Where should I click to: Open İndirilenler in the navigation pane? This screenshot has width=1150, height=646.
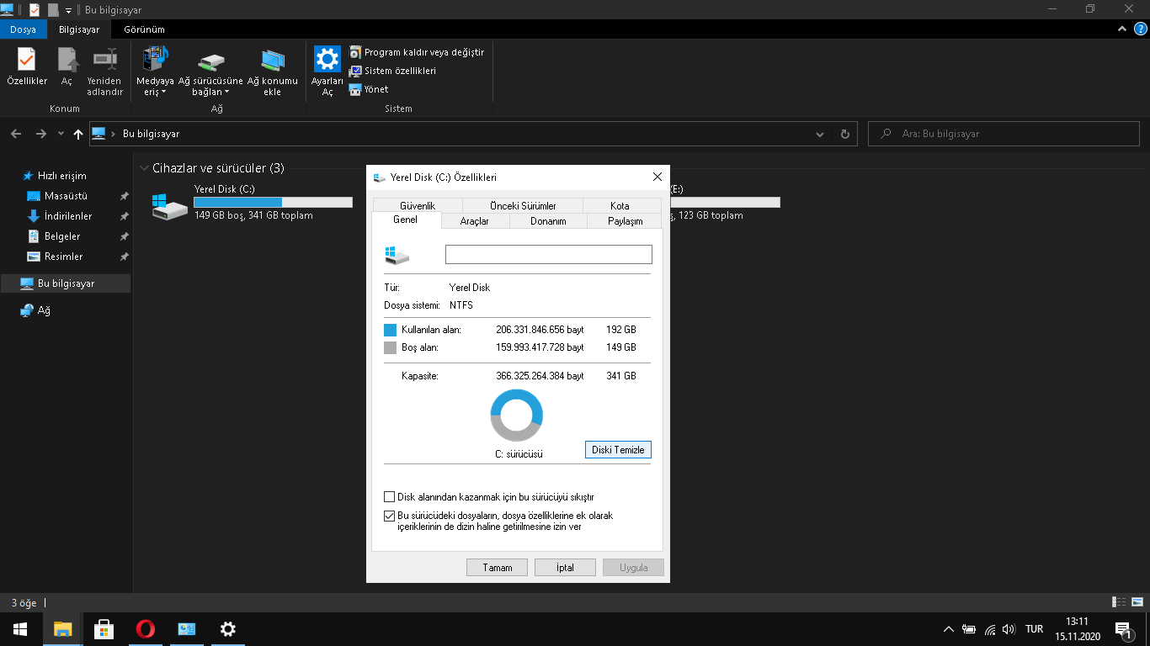(68, 216)
